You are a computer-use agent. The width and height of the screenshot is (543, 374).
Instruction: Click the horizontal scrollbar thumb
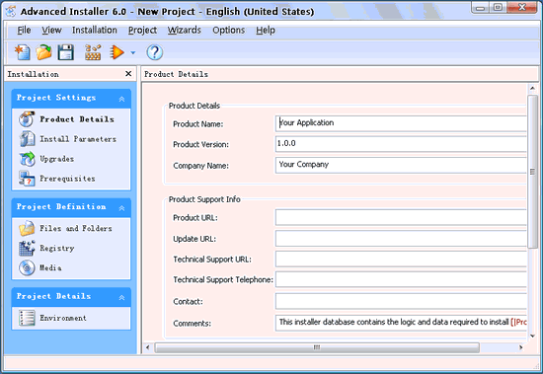pos(317,347)
